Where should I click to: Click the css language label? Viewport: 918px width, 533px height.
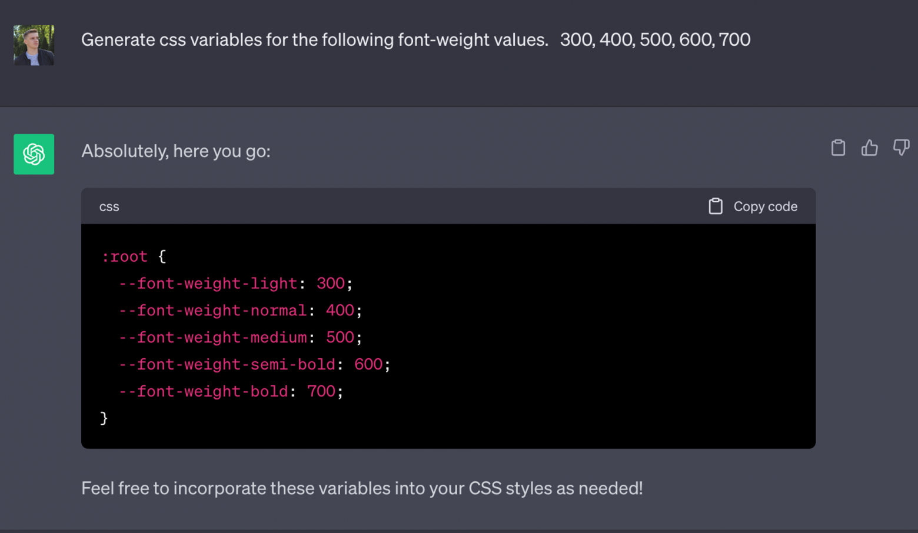pyautogui.click(x=109, y=206)
